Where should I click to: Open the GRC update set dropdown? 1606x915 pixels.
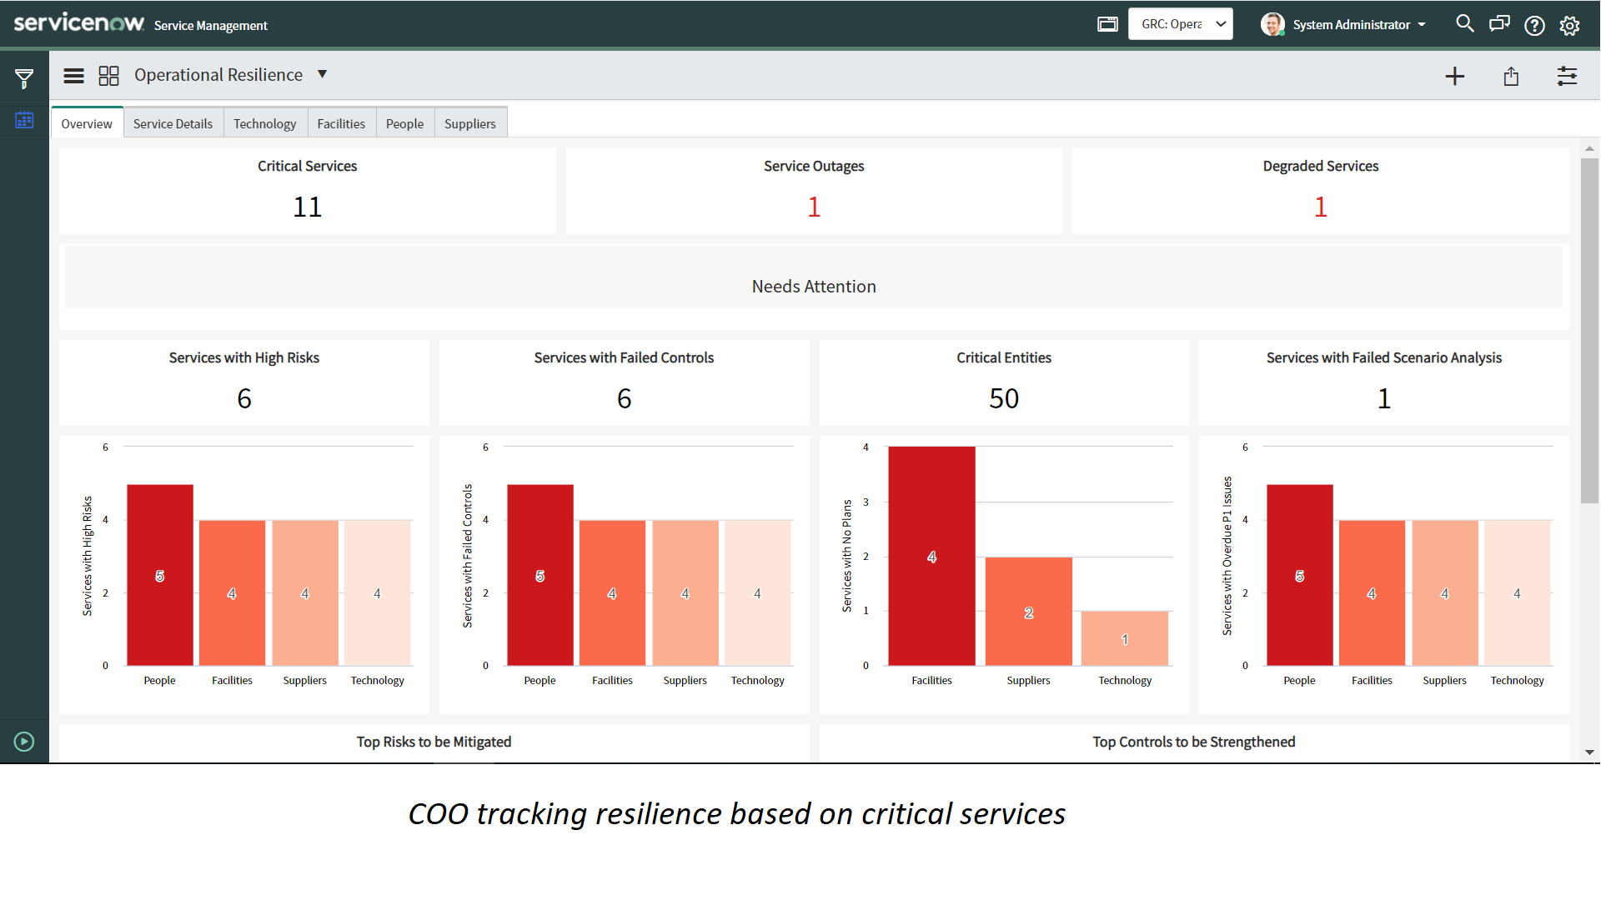click(x=1180, y=23)
